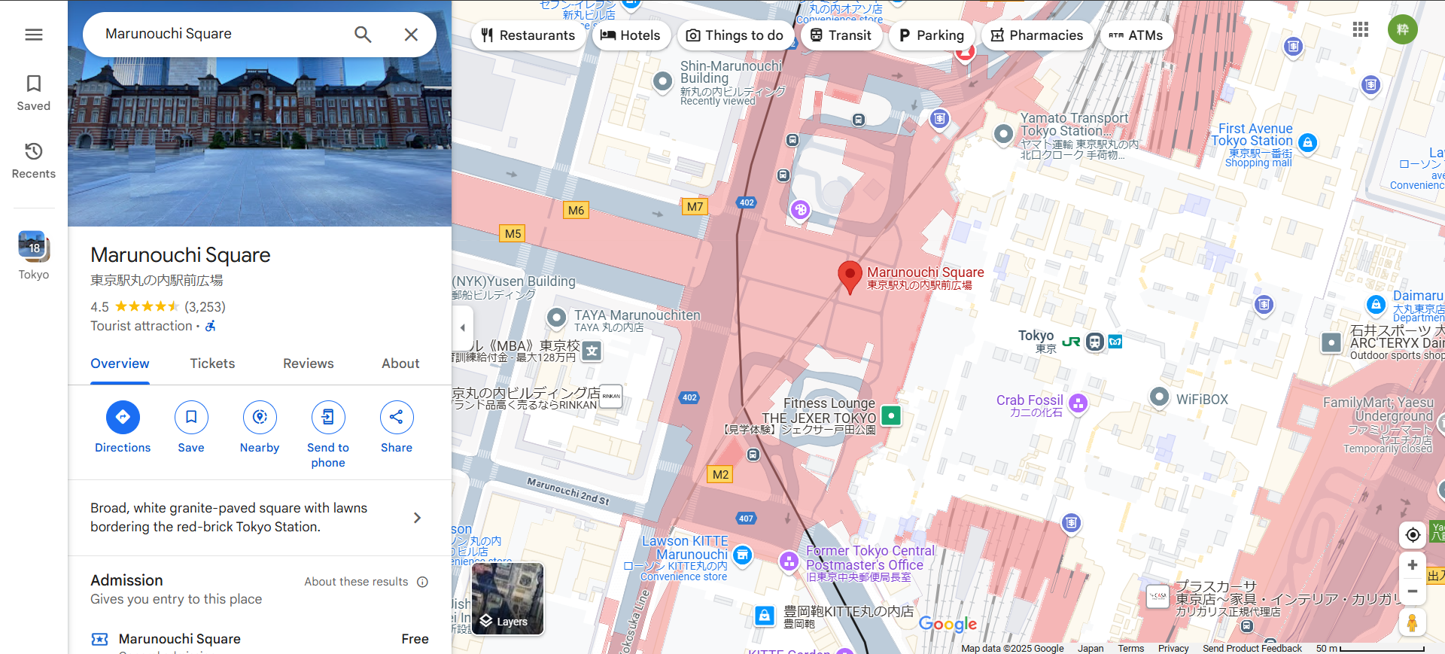1445x654 pixels.
Task: Open the 3,253 reviews count
Action: 205,307
